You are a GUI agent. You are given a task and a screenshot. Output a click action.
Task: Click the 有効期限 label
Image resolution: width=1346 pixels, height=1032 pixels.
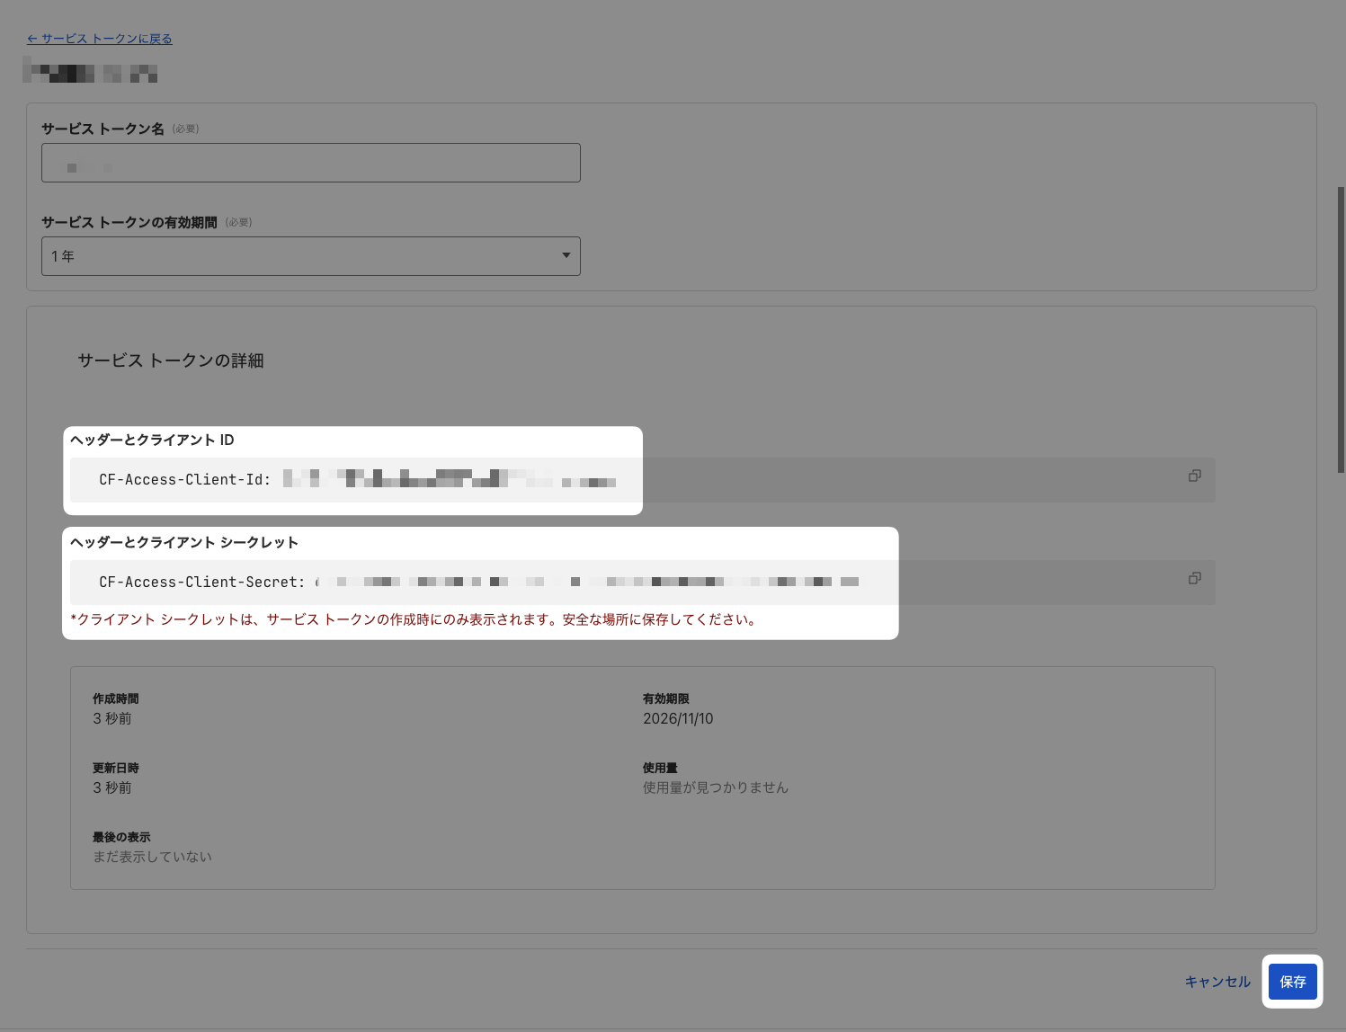click(666, 698)
